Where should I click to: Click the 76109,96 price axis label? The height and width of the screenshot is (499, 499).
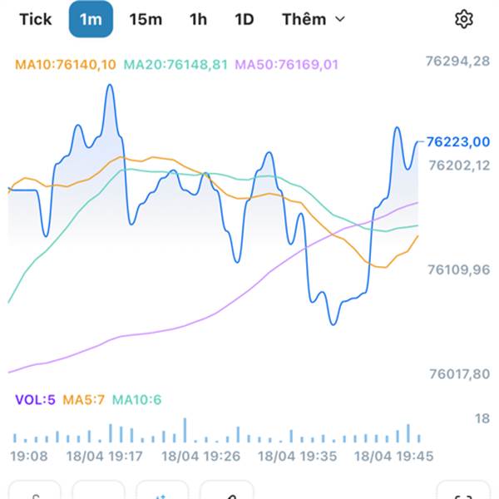pos(457,269)
